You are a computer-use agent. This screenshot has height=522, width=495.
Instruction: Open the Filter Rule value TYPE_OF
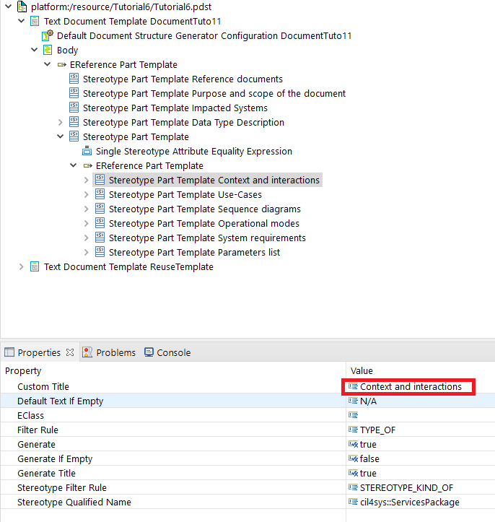(377, 430)
